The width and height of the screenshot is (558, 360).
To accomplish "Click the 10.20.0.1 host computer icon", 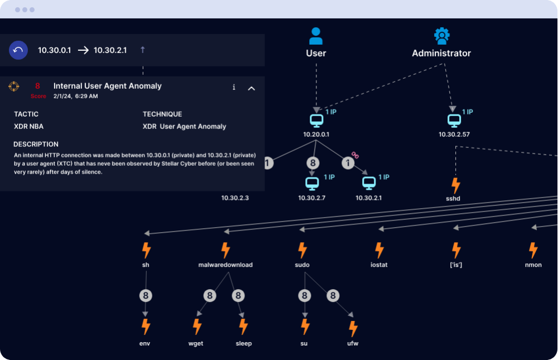I will pyautogui.click(x=316, y=121).
